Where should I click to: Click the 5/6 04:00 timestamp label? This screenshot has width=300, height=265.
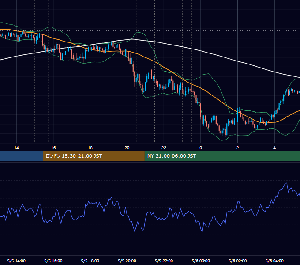(x=274, y=261)
